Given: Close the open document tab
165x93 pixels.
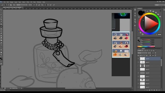Looking at the screenshot, I should point(23,7).
